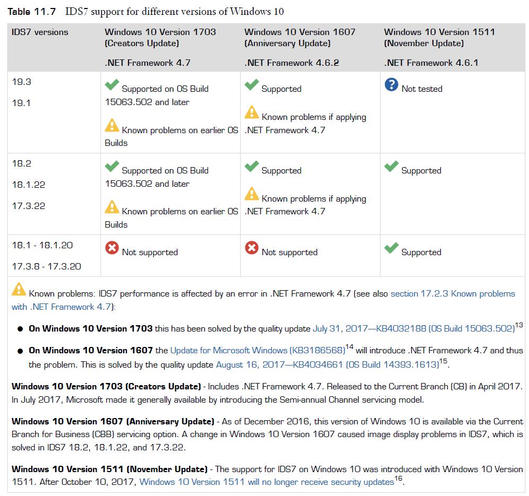Click '(Creators Update)' in the column header
This screenshot has width=529, height=496.
142,43
